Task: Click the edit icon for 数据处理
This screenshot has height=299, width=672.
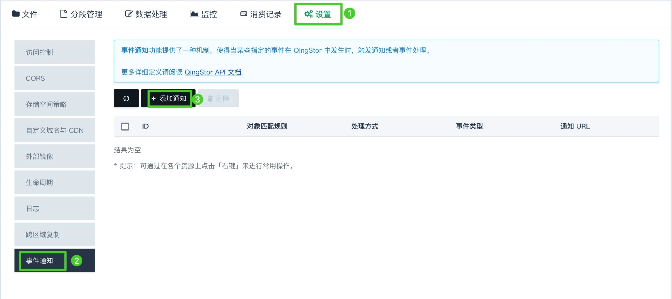Action: (129, 14)
